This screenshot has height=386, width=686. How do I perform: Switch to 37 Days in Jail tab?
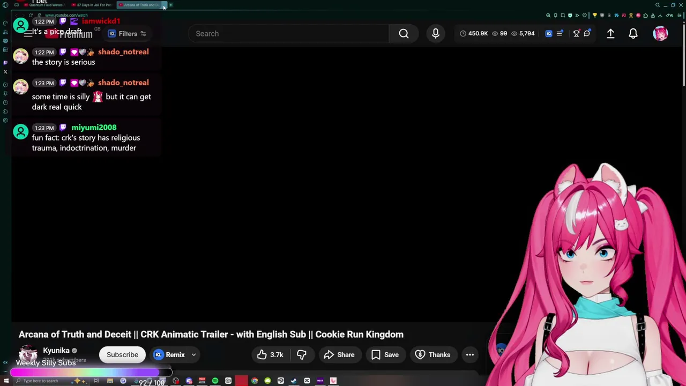point(93,5)
